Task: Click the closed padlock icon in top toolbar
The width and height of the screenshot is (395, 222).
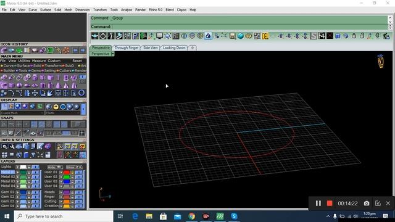Action: (354, 36)
